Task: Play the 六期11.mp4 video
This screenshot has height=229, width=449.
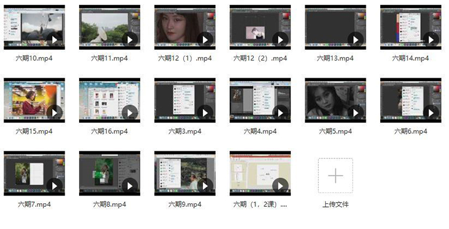Action: click(130, 40)
